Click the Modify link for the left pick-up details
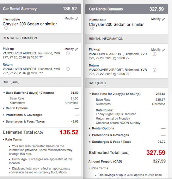 click(69, 49)
